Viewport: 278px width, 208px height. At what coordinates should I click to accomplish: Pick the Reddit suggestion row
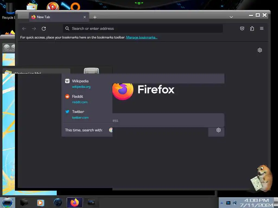coord(87,99)
